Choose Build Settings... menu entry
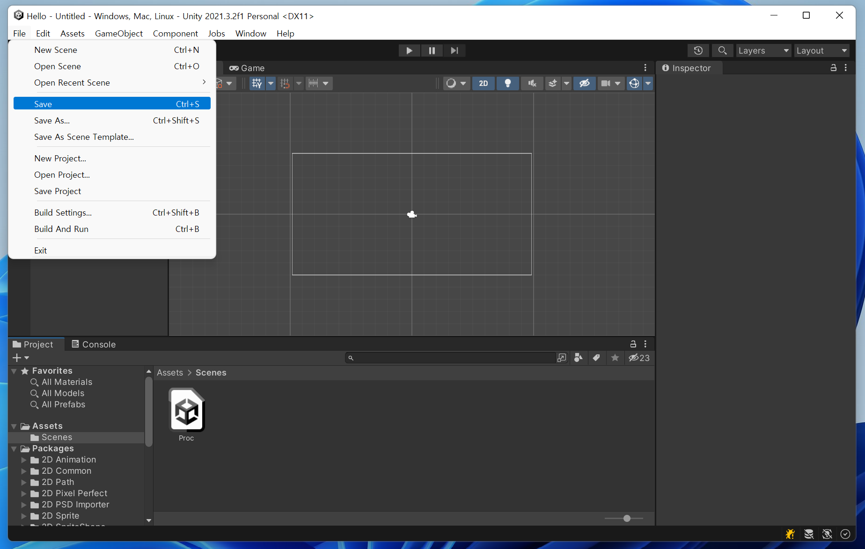The height and width of the screenshot is (549, 865). (112, 213)
